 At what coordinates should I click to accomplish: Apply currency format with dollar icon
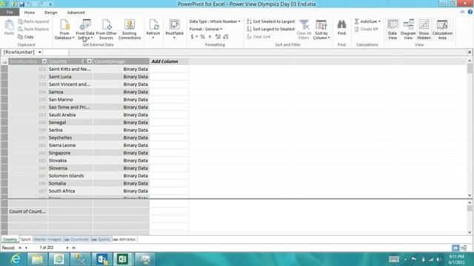pos(192,37)
